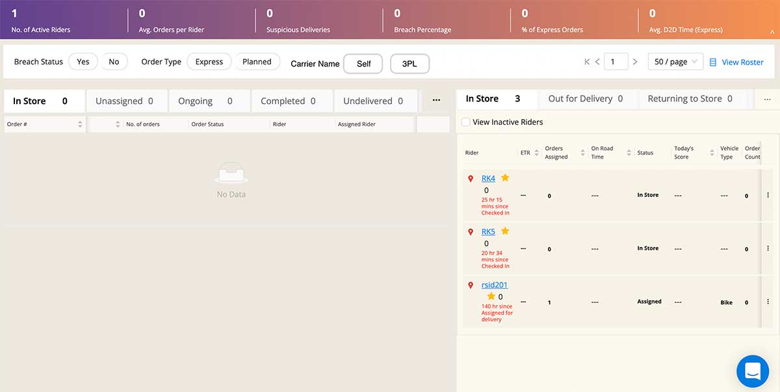Click % of Express Orders stat

(x=552, y=21)
